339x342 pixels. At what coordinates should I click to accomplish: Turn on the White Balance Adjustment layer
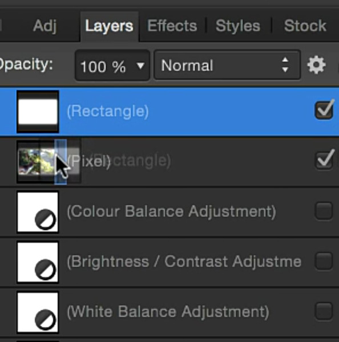coord(324,311)
